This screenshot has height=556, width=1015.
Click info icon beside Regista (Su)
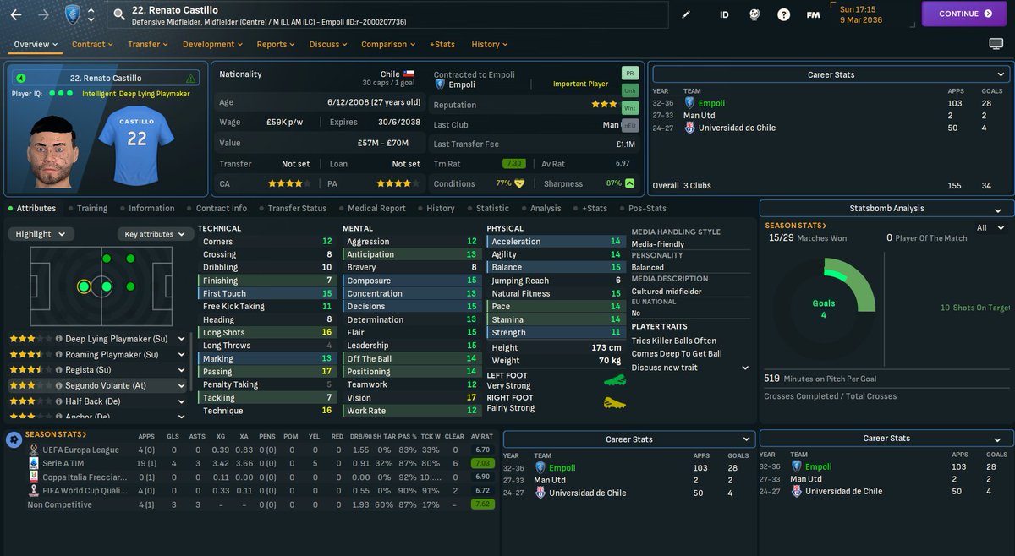pos(59,369)
